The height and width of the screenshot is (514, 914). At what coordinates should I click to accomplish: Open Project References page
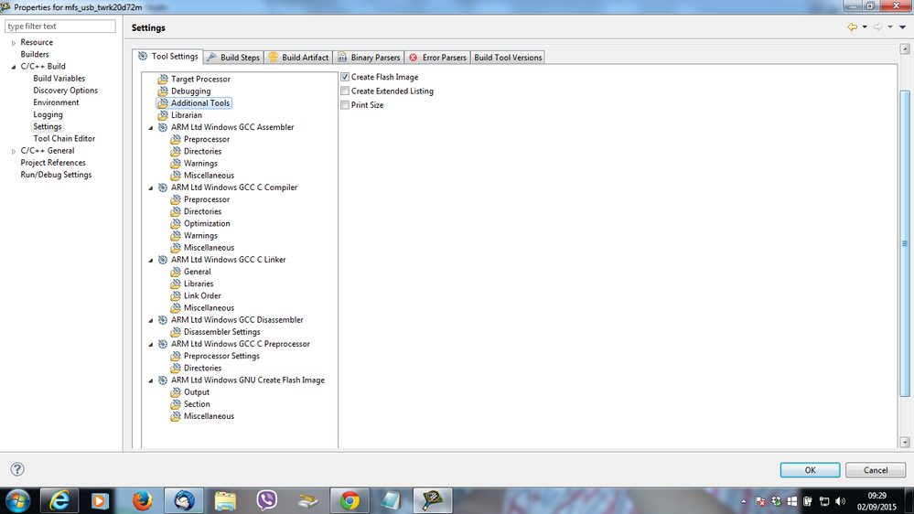[53, 163]
